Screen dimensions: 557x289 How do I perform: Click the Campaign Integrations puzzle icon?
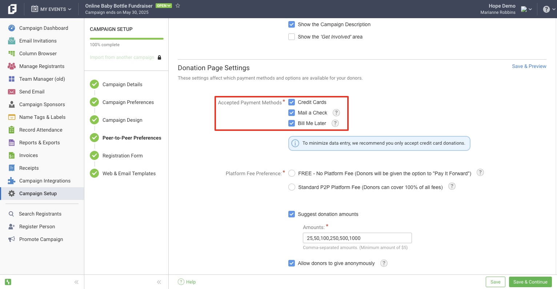tap(12, 181)
